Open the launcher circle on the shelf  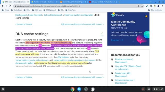click(x=3, y=89)
